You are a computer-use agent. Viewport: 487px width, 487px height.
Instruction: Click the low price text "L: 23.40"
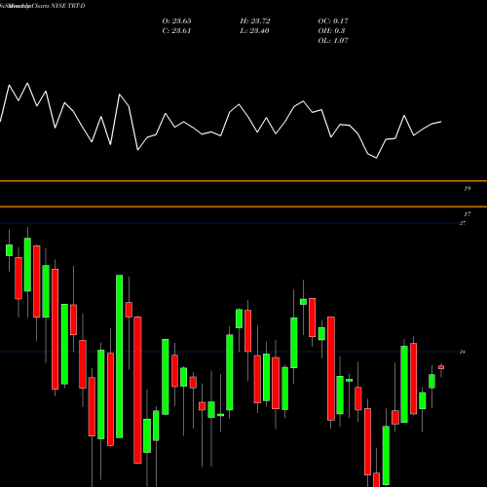click(254, 31)
